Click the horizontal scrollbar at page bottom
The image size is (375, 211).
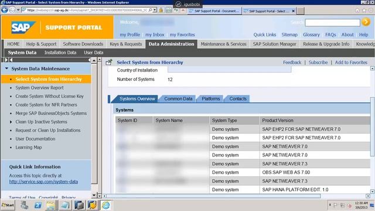click(213, 196)
